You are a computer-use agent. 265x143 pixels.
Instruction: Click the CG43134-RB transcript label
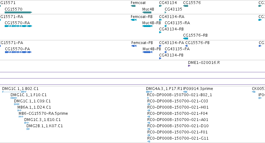(171, 29)
